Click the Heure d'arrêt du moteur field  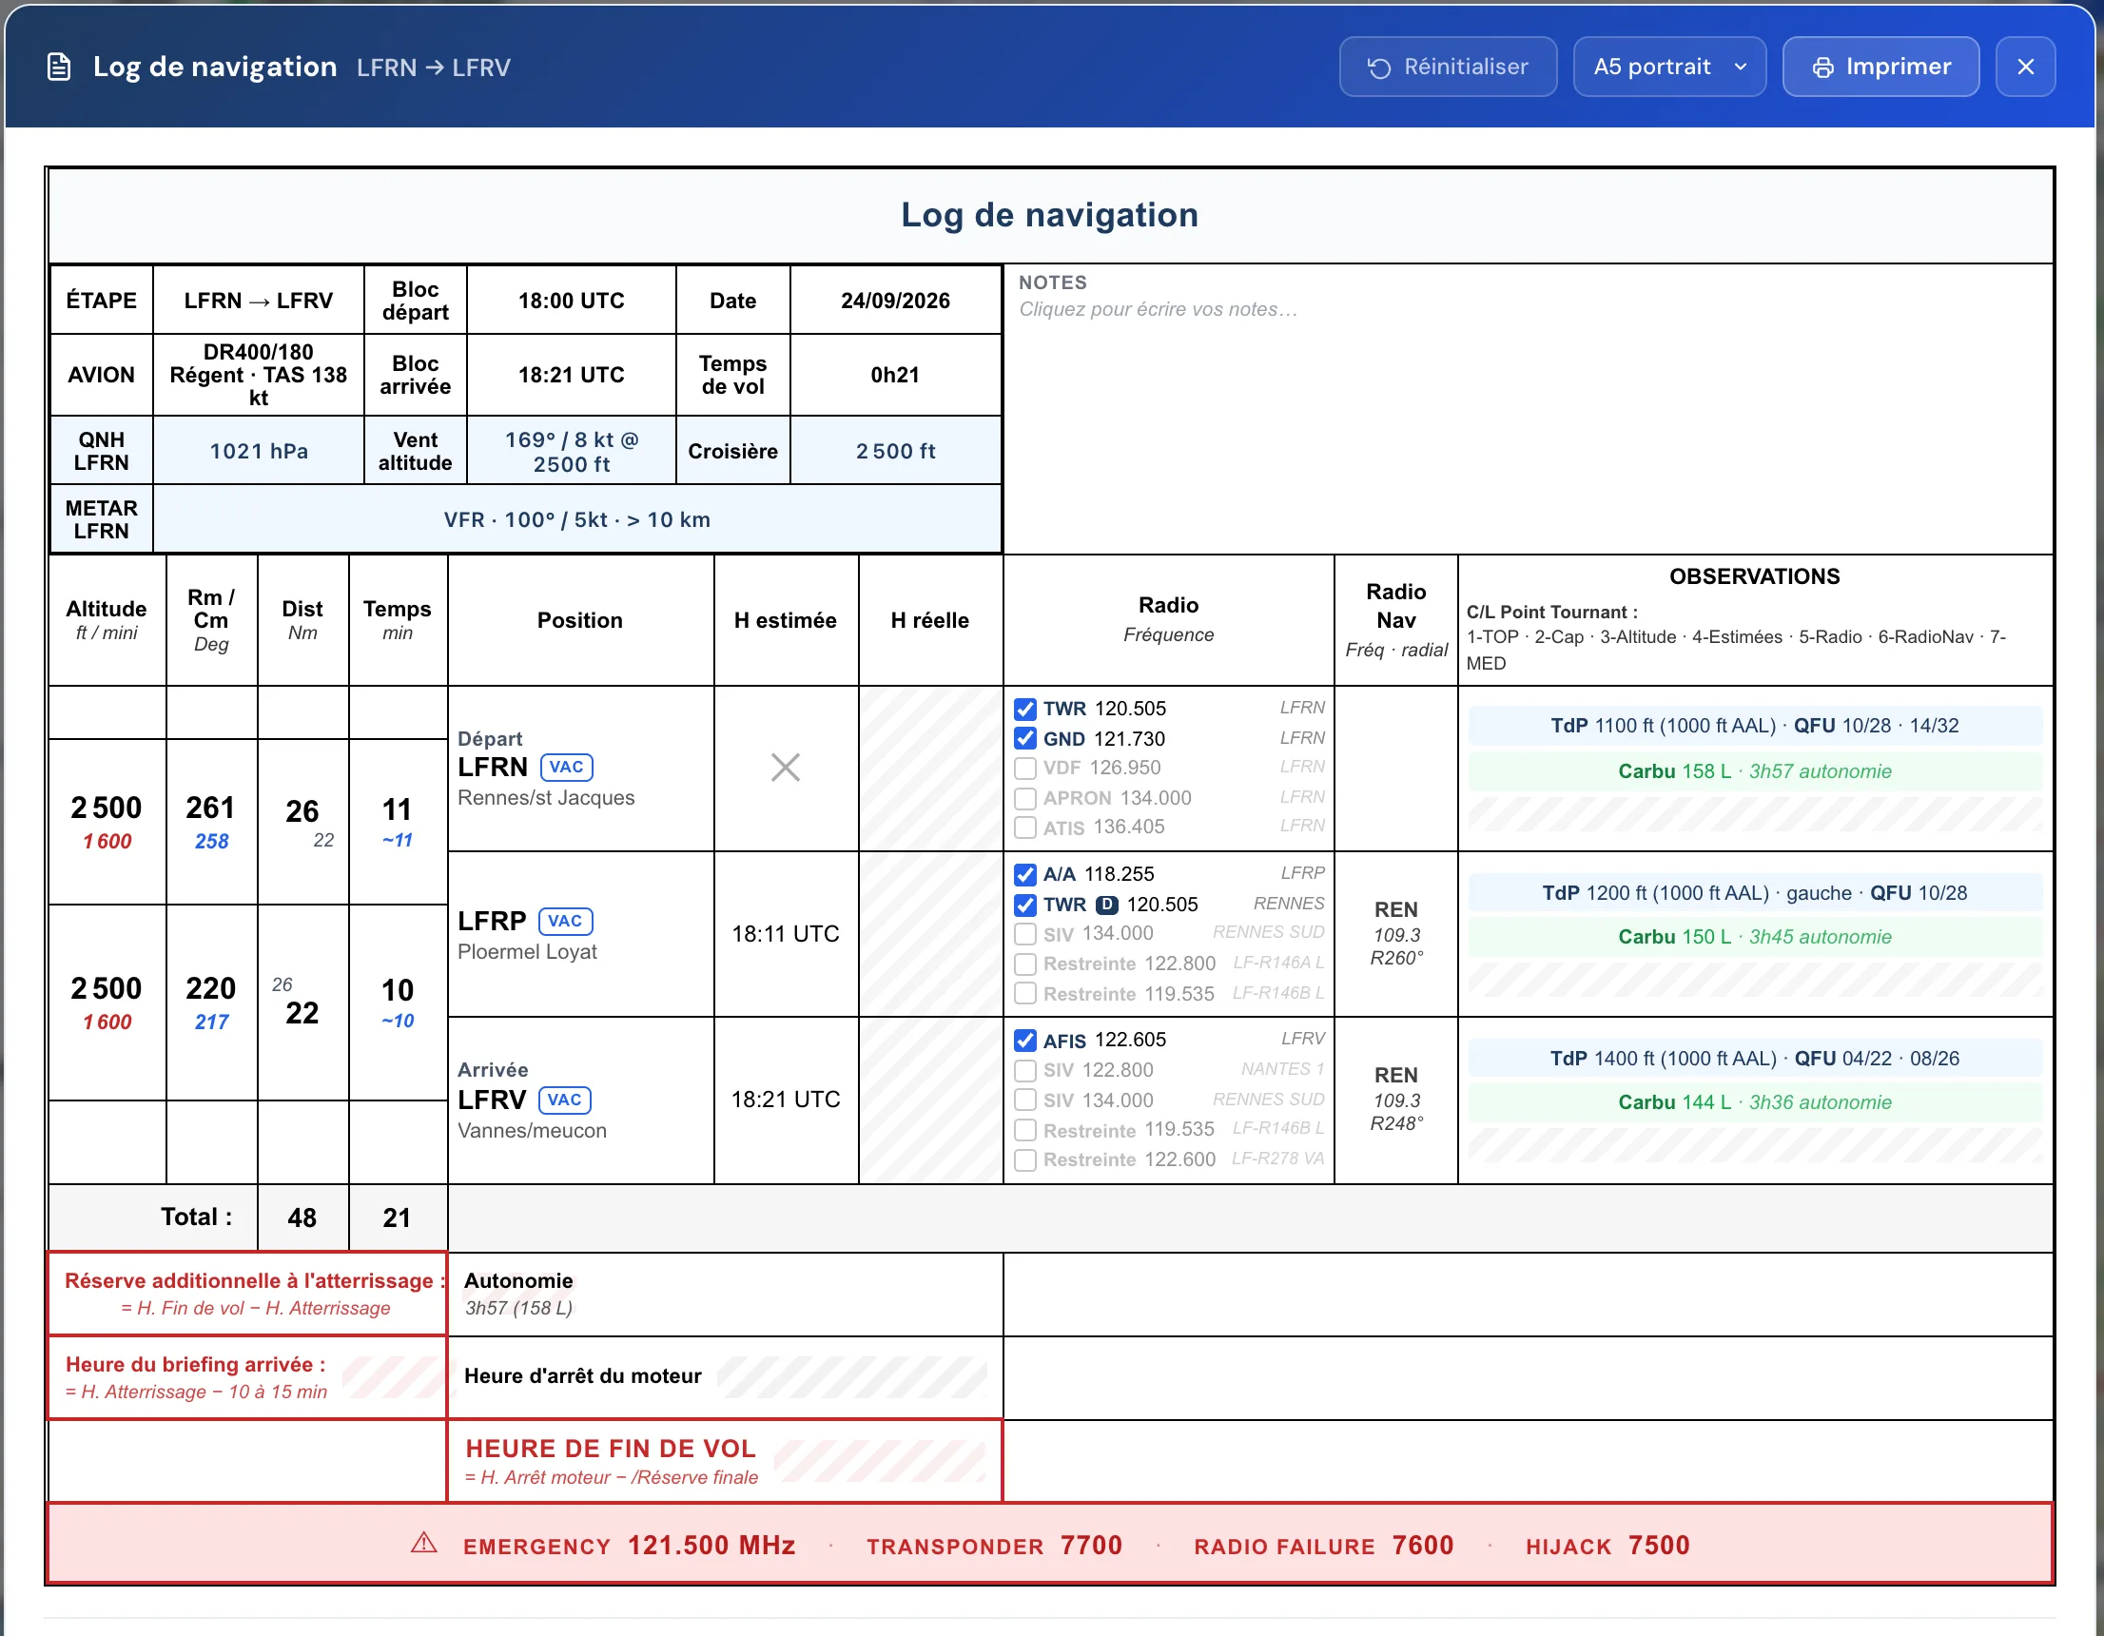click(x=851, y=1376)
